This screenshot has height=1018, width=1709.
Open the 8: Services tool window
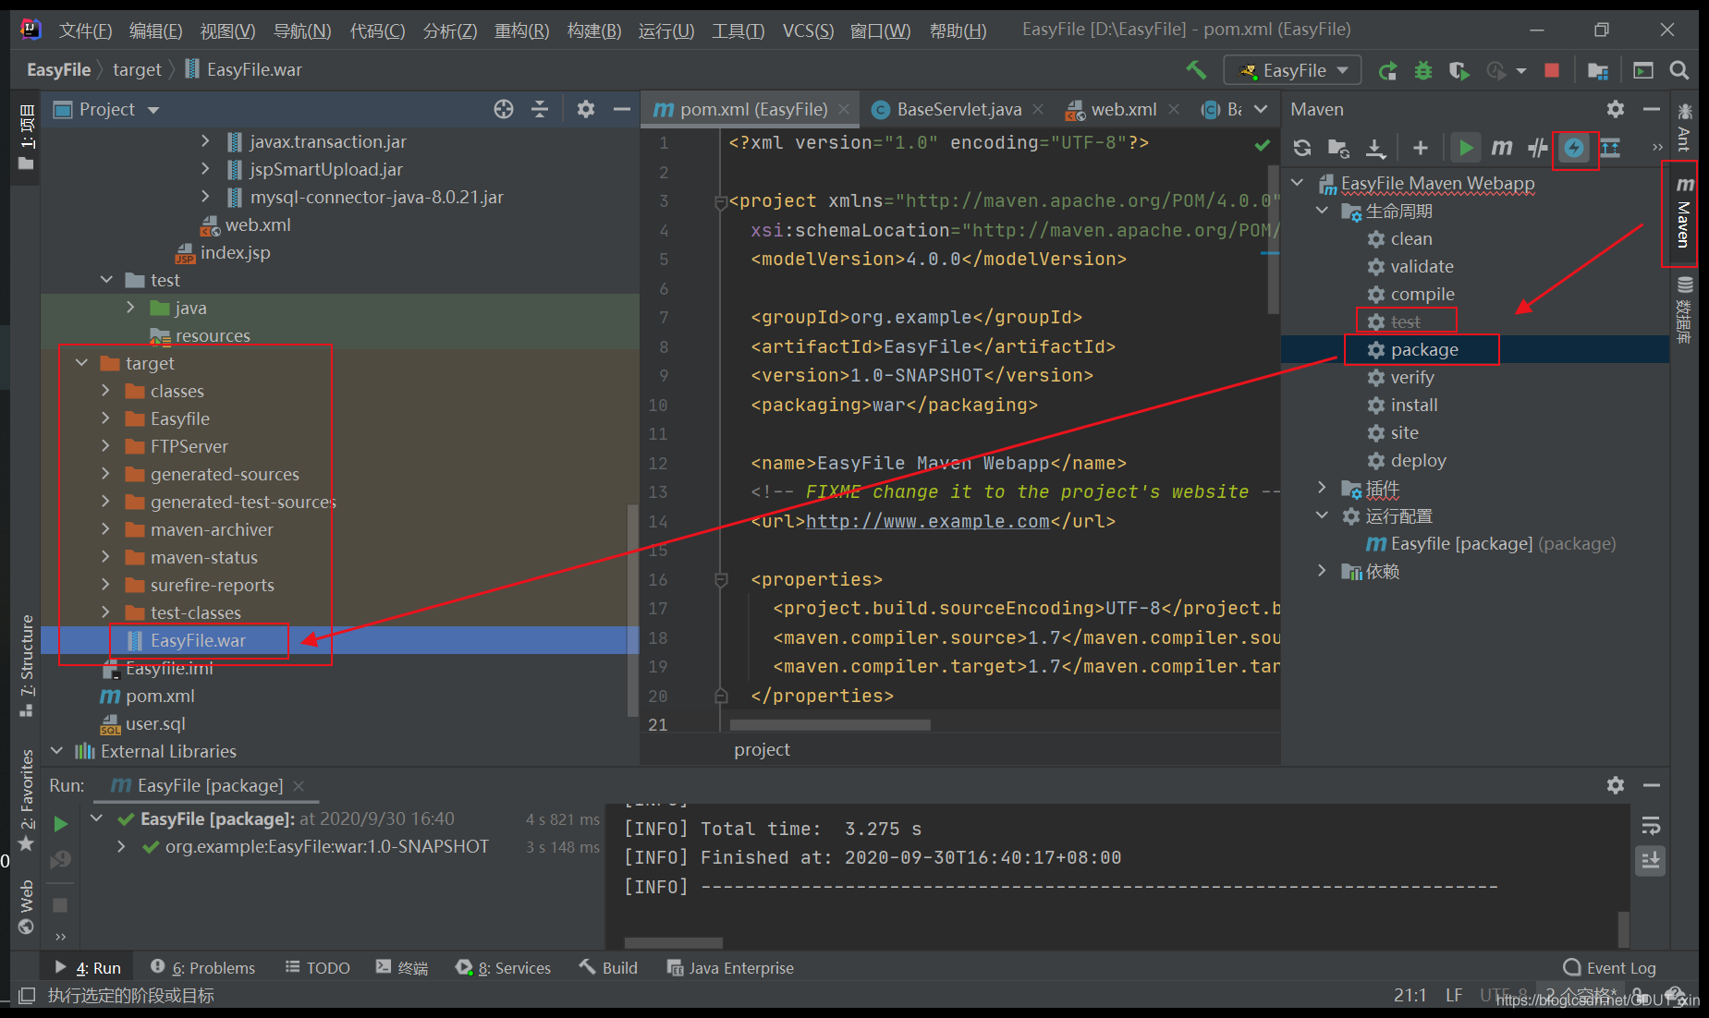[503, 967]
